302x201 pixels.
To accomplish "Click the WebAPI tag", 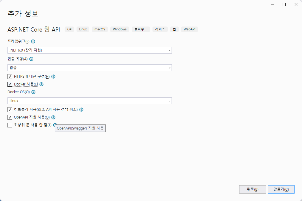I will 189,29.
